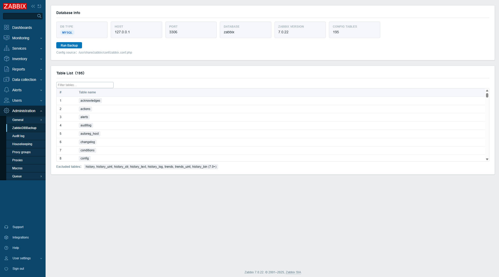This screenshot has height=277, width=499.
Task: Click the Monitoring icon
Action: click(7, 38)
